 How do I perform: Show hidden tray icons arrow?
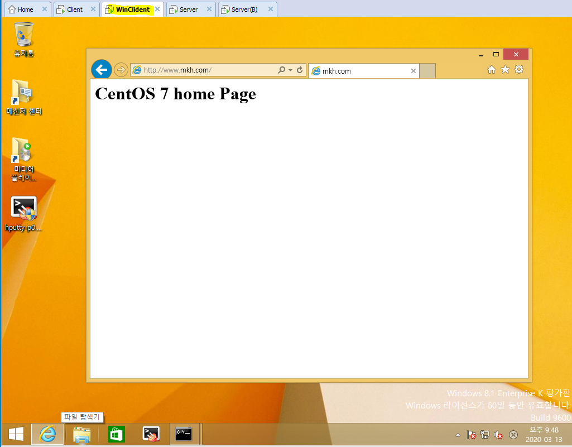tap(458, 435)
